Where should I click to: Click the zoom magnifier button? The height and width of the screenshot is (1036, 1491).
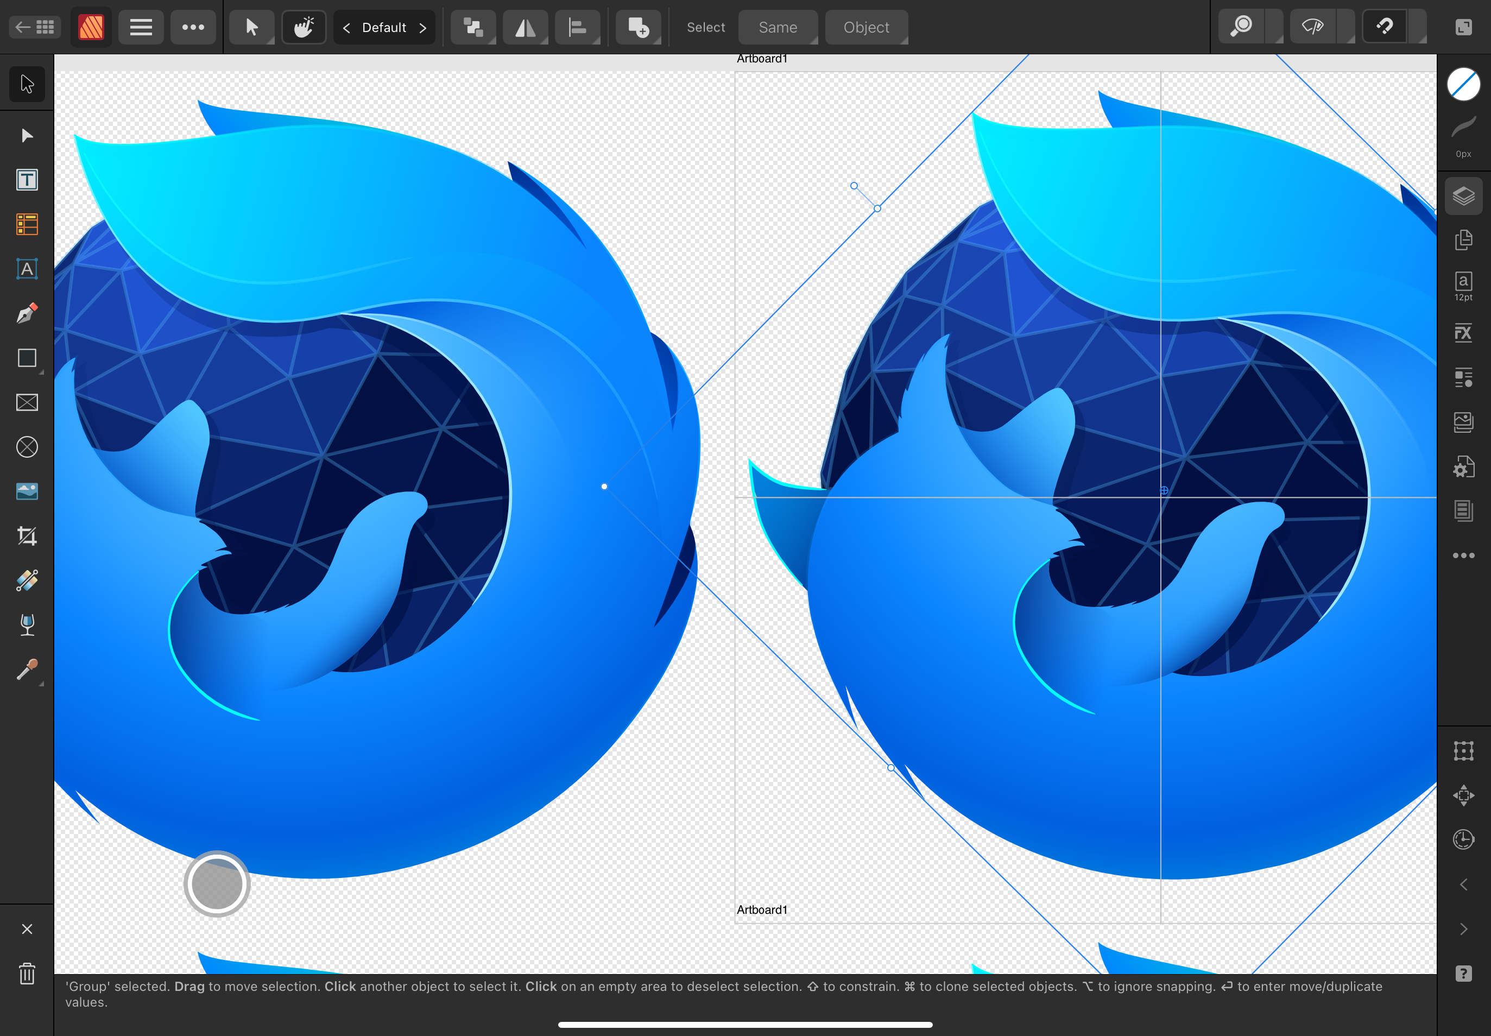[x=1241, y=27]
